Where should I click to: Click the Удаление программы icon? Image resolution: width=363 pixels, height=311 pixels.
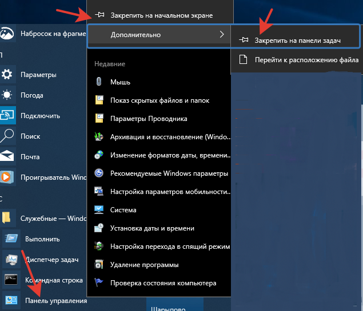point(99,264)
